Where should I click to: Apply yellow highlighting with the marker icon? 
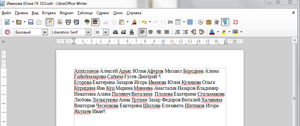coord(224,32)
